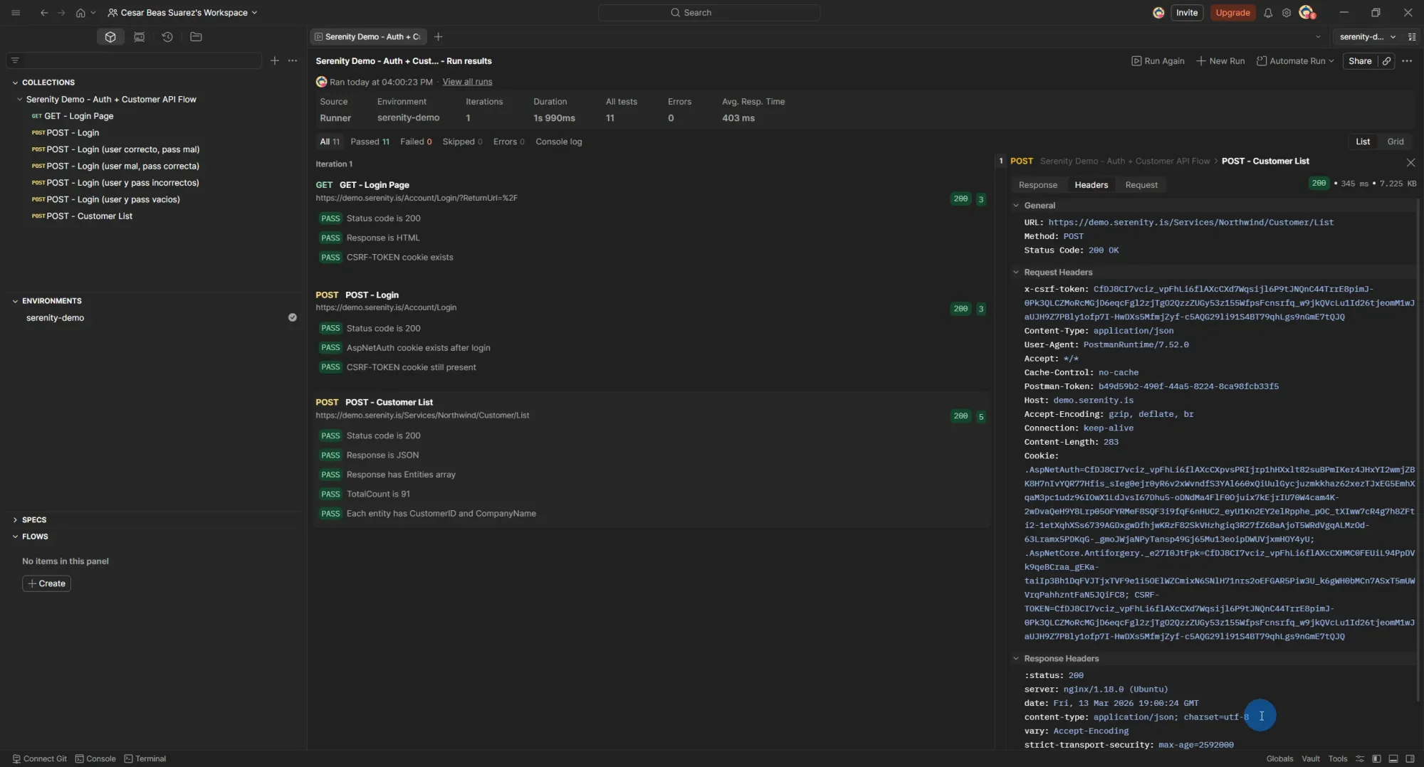This screenshot has height=767, width=1424.
Task: Open the Files panel from left rail
Action: [x=197, y=36]
